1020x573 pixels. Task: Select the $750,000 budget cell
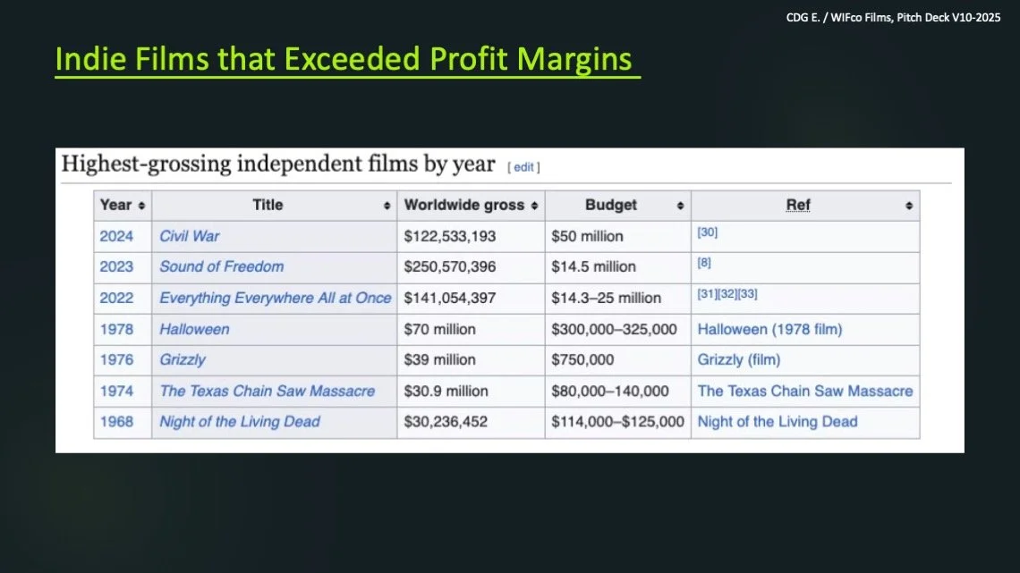tap(618, 360)
